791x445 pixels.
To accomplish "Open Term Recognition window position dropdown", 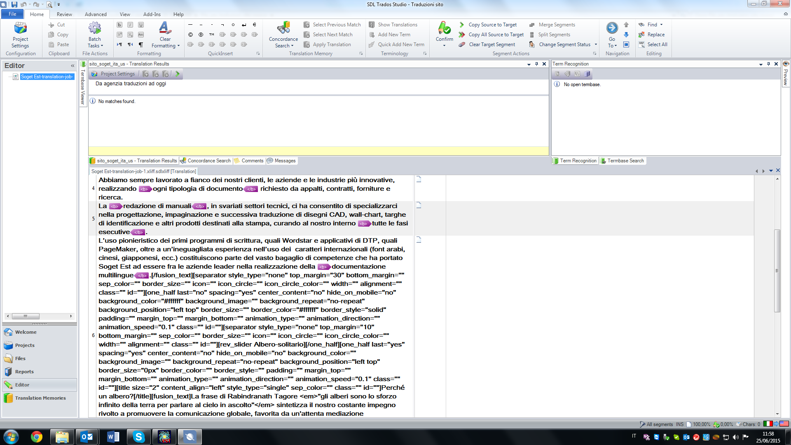I will click(x=761, y=64).
